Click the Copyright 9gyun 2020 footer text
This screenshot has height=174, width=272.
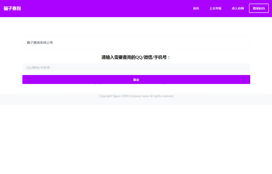pos(113,96)
